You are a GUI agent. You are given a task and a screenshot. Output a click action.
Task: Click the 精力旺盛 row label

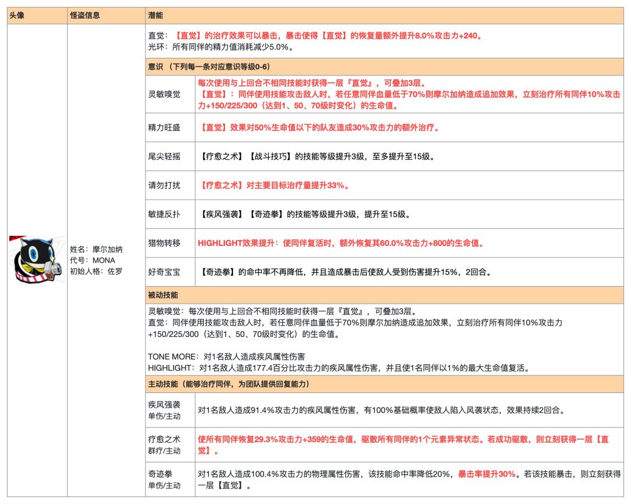(x=164, y=127)
